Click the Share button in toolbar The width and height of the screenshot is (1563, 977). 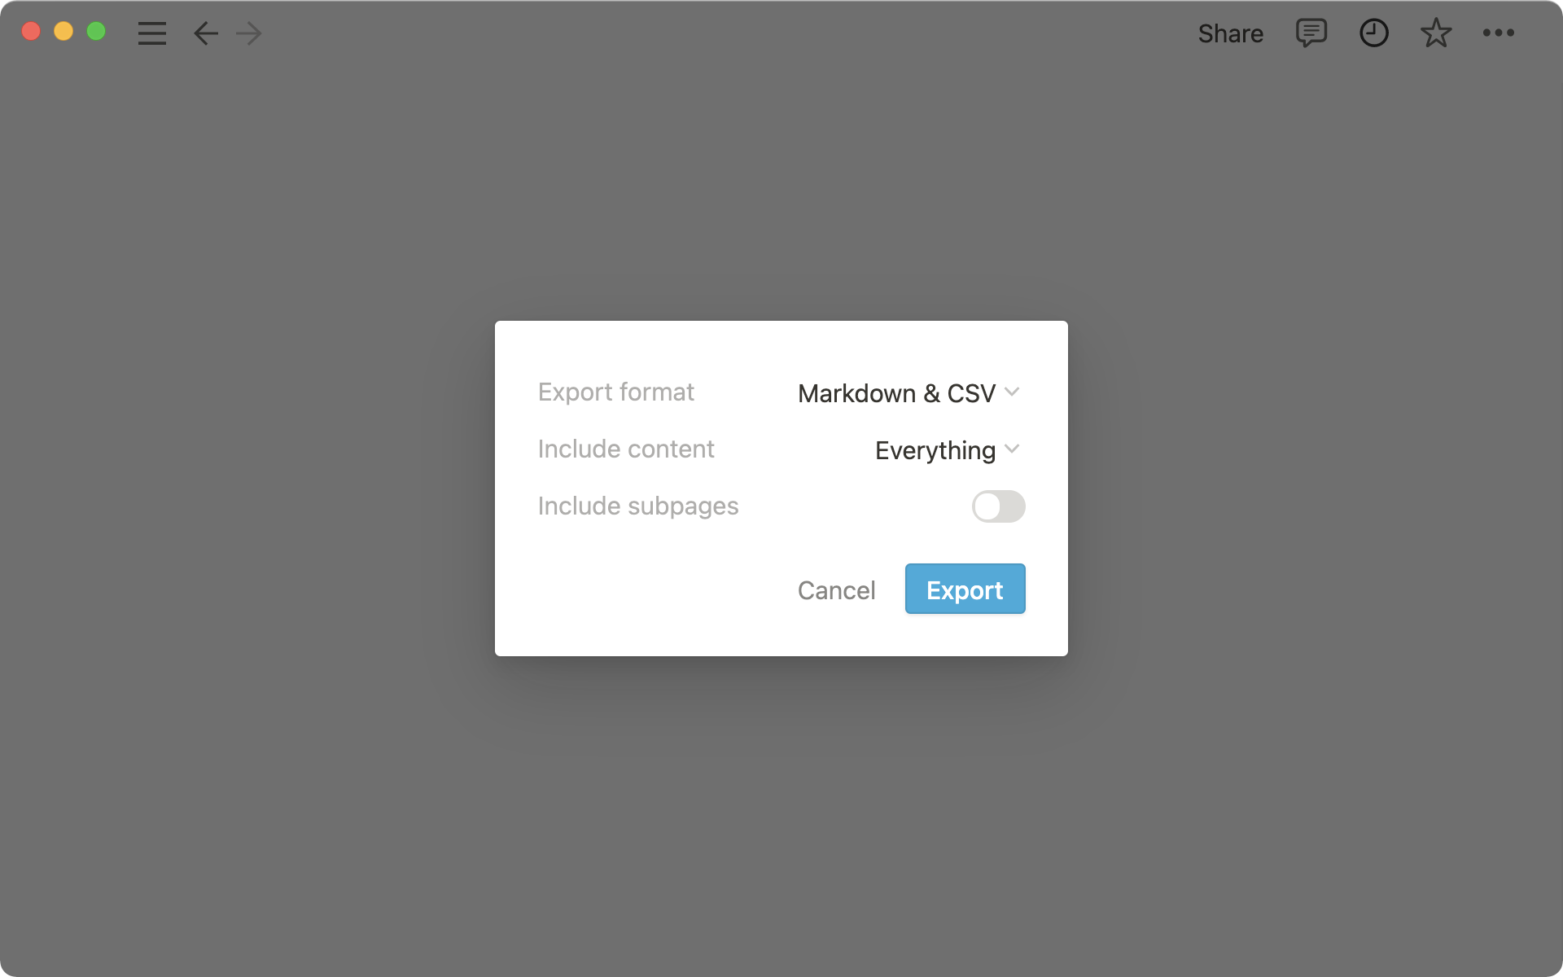tap(1231, 33)
